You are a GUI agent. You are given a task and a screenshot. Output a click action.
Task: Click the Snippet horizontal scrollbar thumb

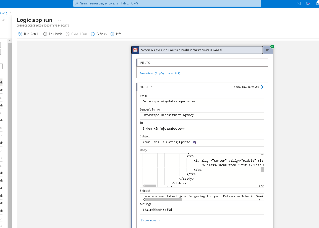coord(164,200)
